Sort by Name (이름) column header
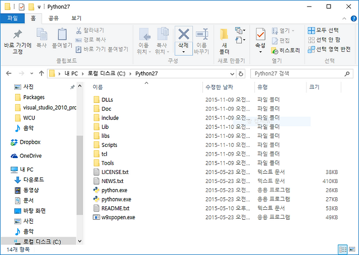 98,87
